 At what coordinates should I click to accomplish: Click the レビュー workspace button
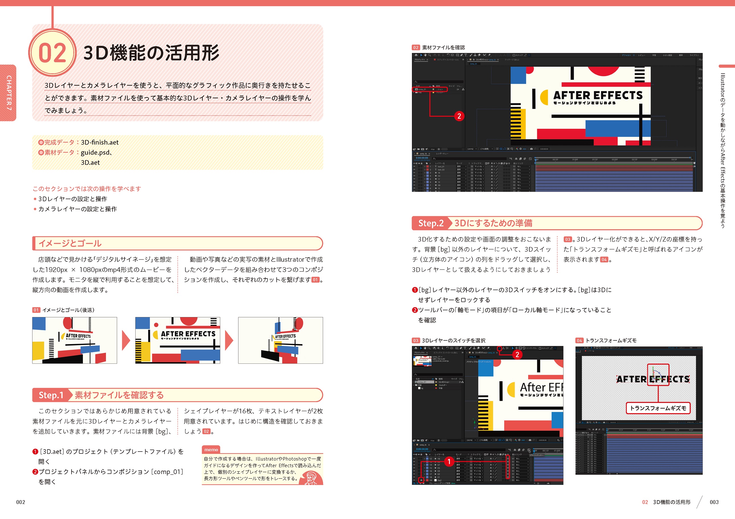pos(642,55)
